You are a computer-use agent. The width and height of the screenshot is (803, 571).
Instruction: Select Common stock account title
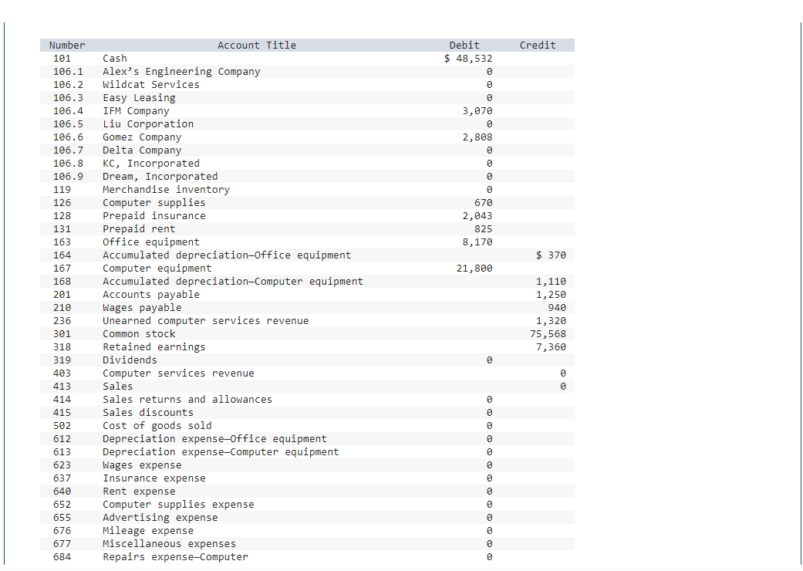tap(139, 334)
